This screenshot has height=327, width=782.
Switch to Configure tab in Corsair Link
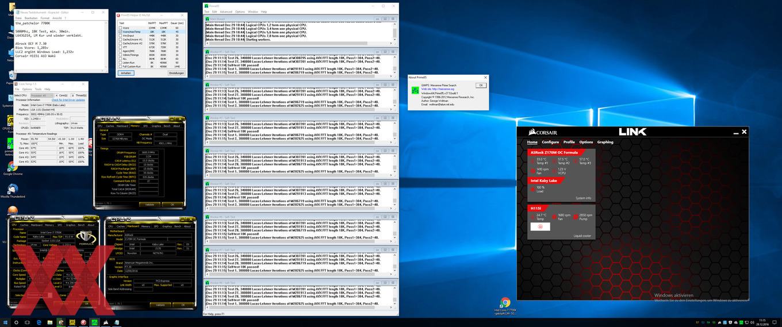point(550,142)
